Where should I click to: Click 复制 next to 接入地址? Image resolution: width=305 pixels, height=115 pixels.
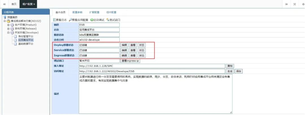tap(230, 66)
